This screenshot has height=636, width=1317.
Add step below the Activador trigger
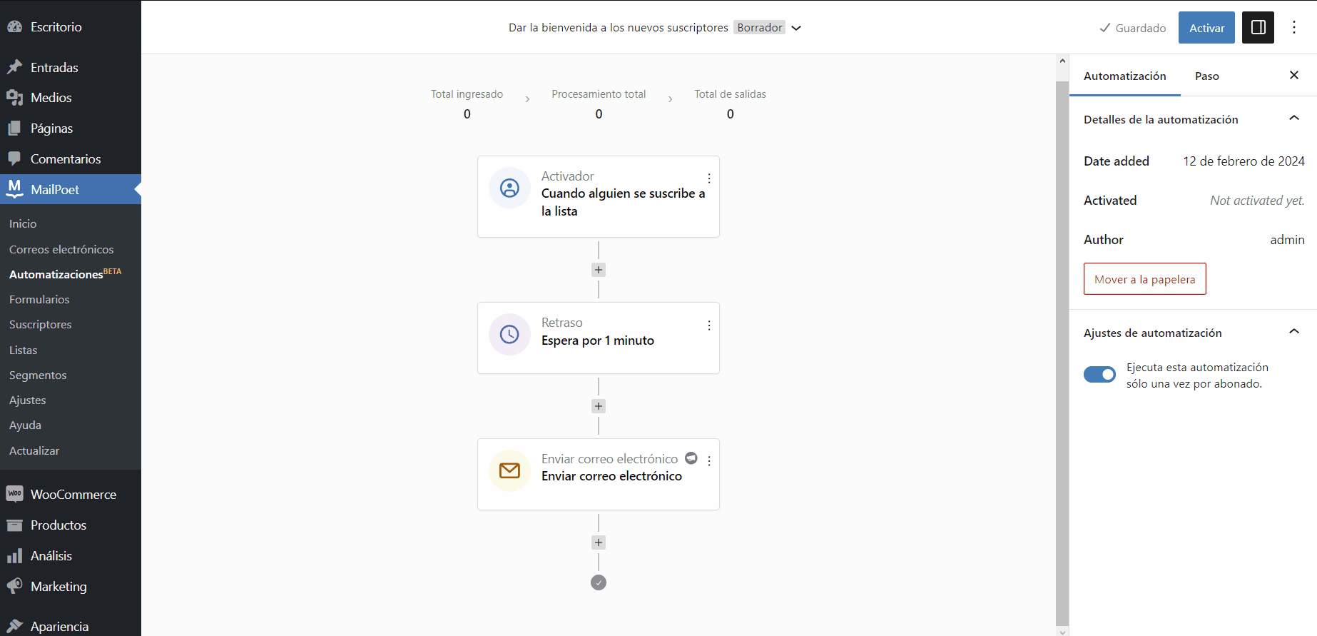coord(599,270)
